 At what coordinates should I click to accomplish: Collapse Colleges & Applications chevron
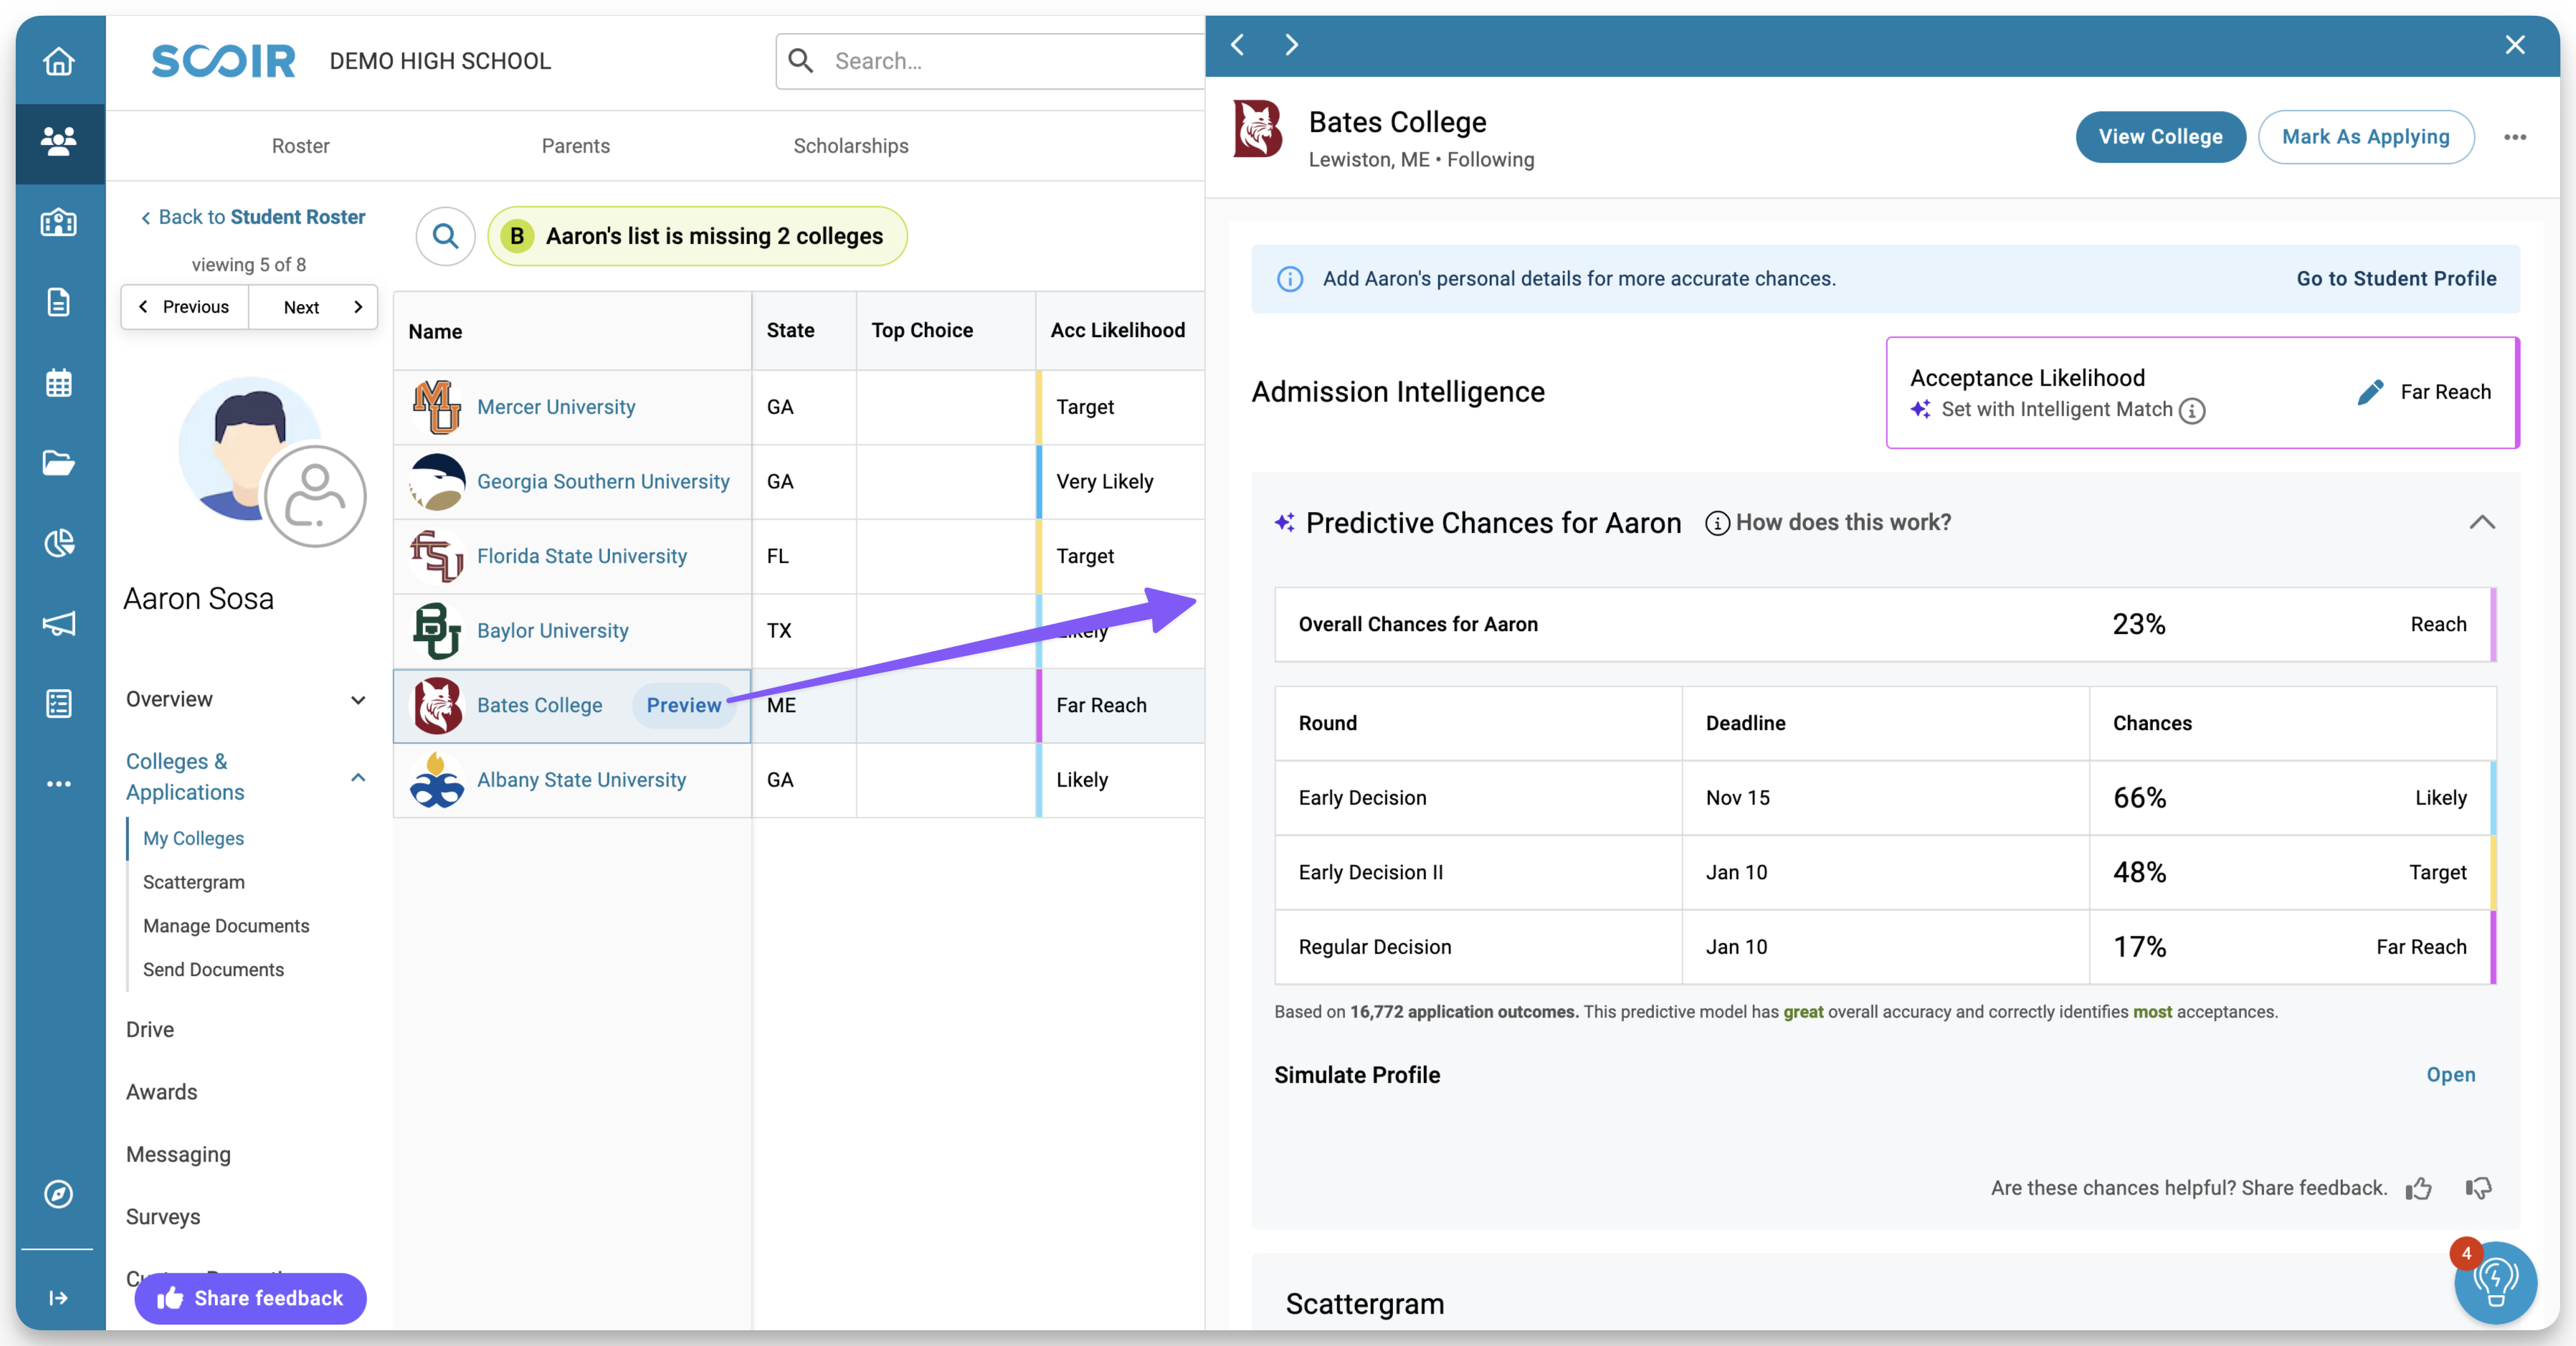coord(358,777)
